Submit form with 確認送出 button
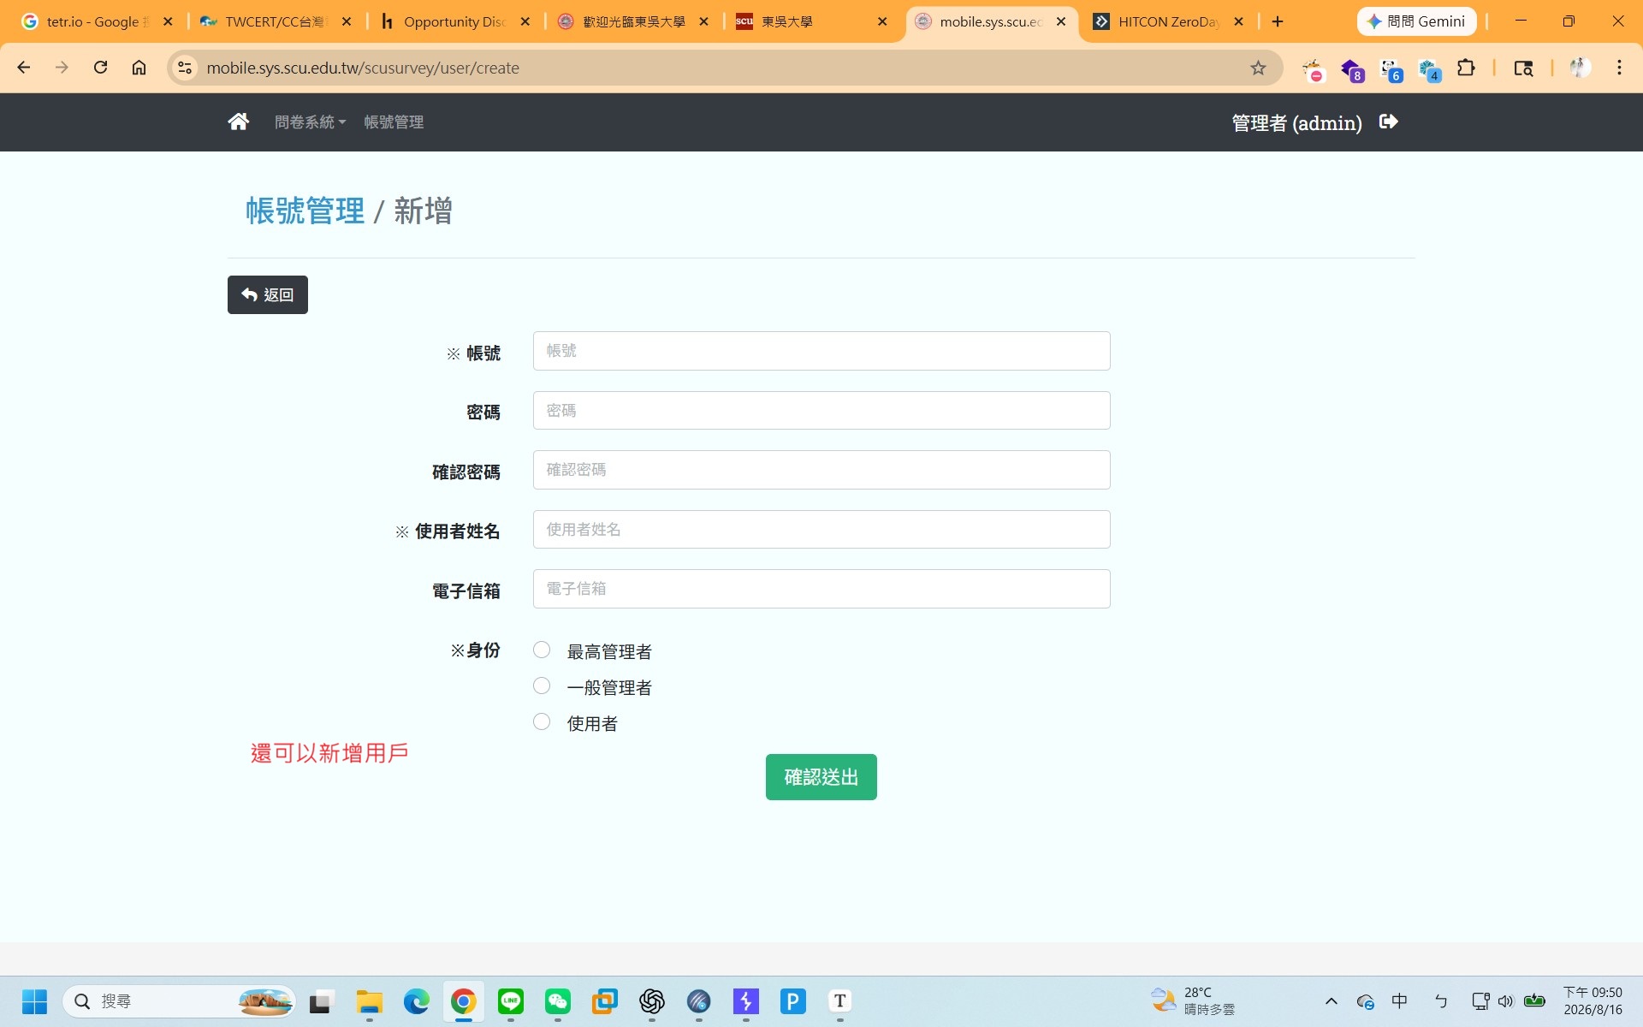 821,777
